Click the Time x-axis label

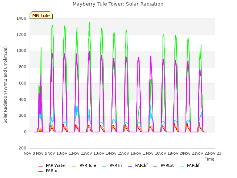[x=210, y=159]
